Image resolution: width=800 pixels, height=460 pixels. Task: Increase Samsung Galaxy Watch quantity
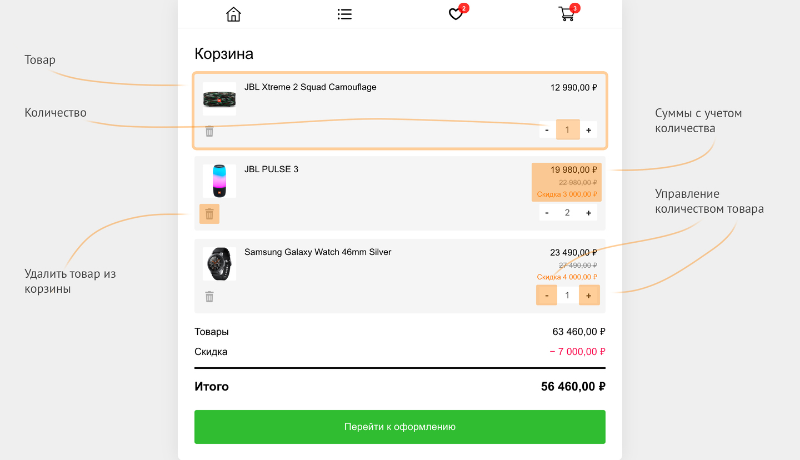588,294
